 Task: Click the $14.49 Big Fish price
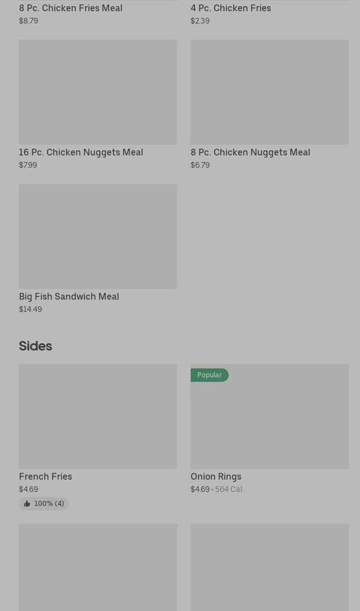[30, 309]
